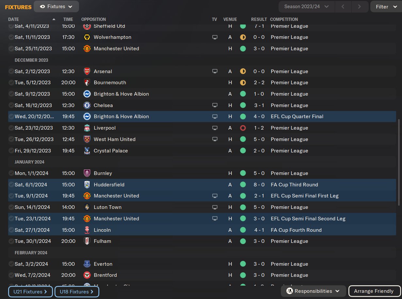Click the Huddersfield club crest icon
The image size is (402, 299).
[87, 185]
